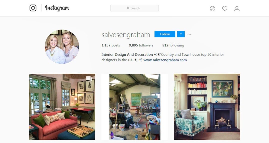Follow the salvesengraham account
The height and width of the screenshot is (143, 269).
pyautogui.click(x=165, y=34)
